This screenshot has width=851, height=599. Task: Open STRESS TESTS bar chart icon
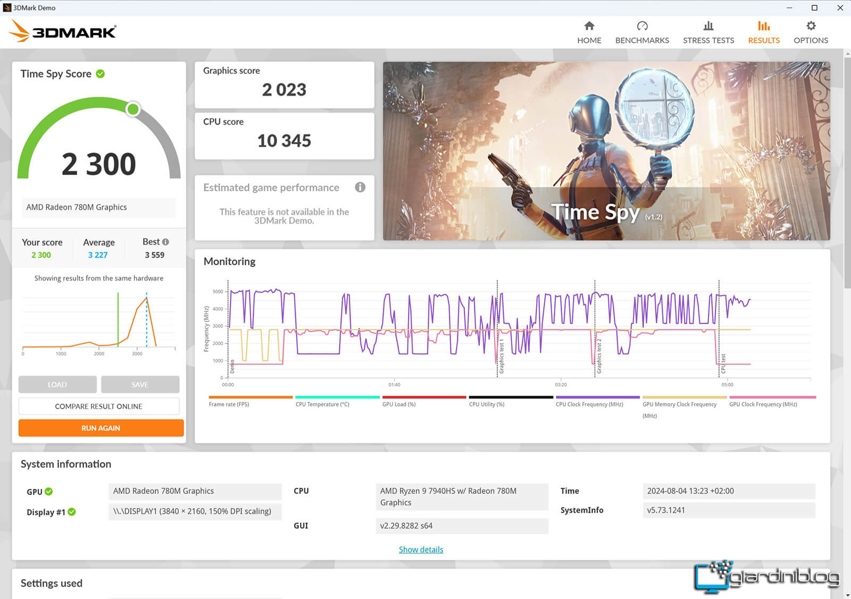708,26
